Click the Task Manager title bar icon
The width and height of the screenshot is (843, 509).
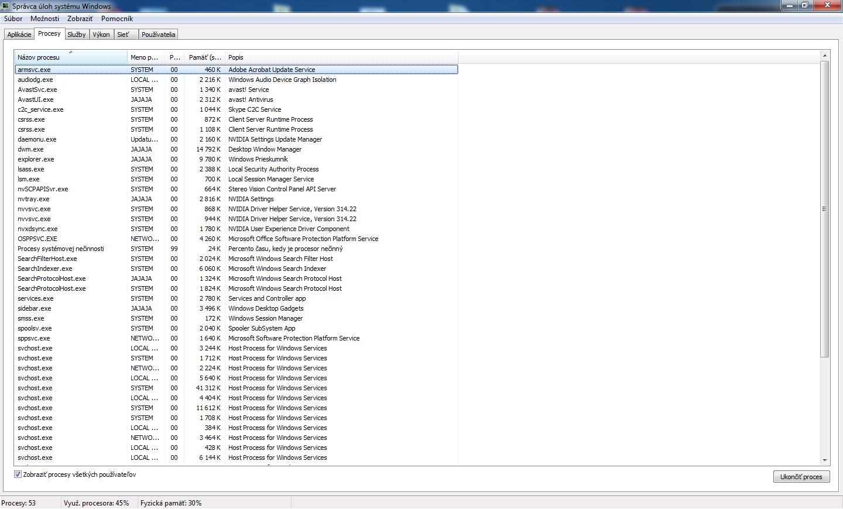(6, 6)
